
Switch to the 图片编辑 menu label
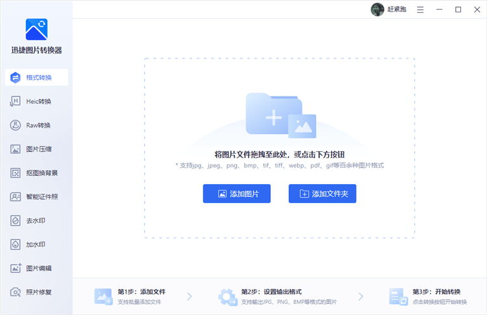tap(39, 268)
